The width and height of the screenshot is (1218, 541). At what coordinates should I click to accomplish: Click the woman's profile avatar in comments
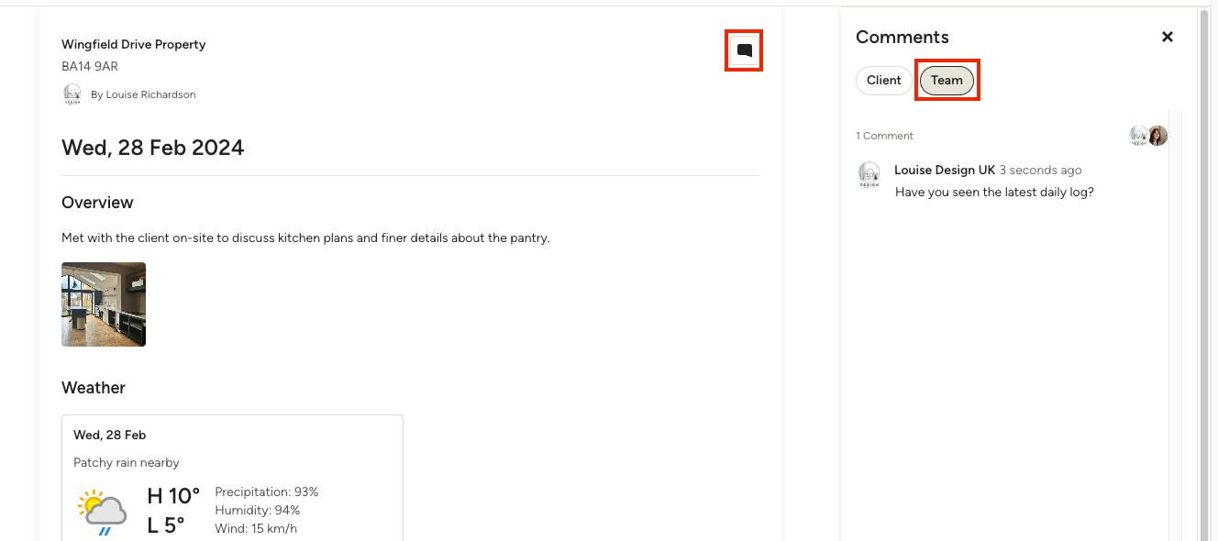tap(1157, 136)
